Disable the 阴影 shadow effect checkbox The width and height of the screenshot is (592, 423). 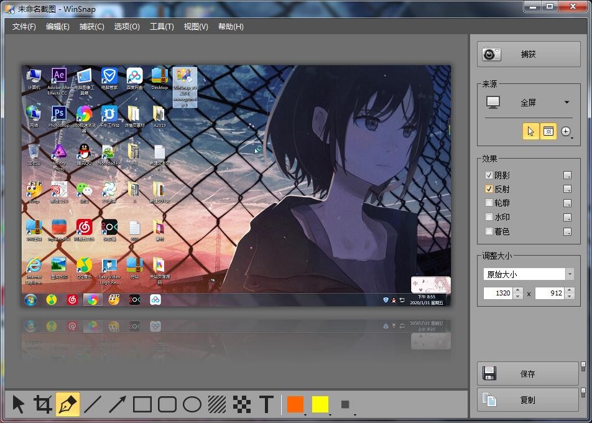489,175
